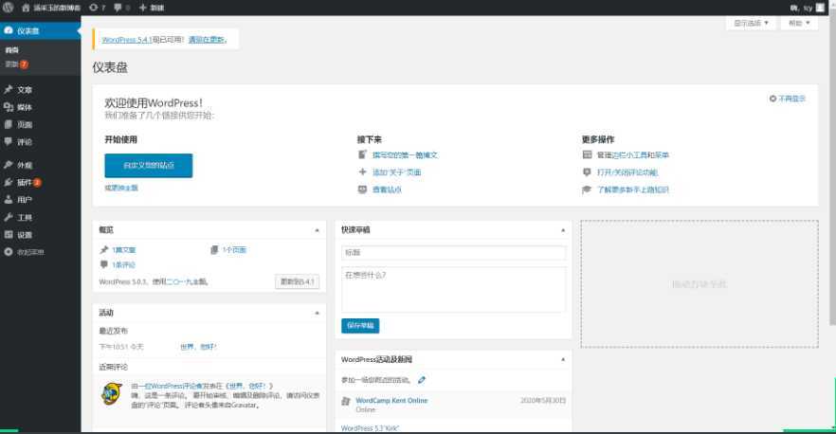Click the commenter avatar in 近期评论
Viewport: 836px width, 434px height.
click(x=112, y=393)
